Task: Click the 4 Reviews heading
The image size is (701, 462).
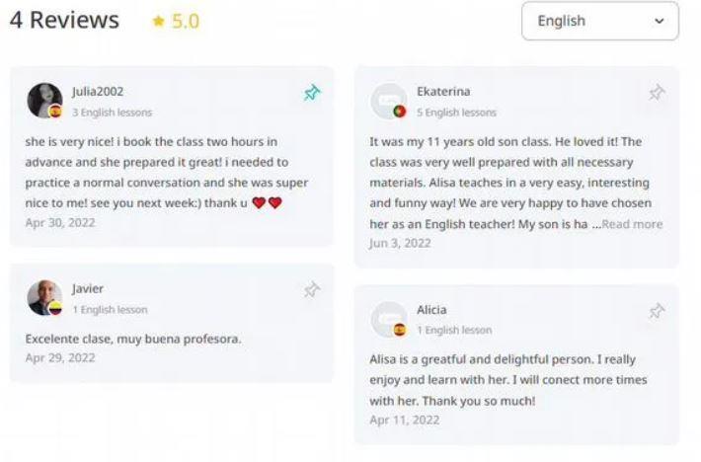Action: [64, 20]
